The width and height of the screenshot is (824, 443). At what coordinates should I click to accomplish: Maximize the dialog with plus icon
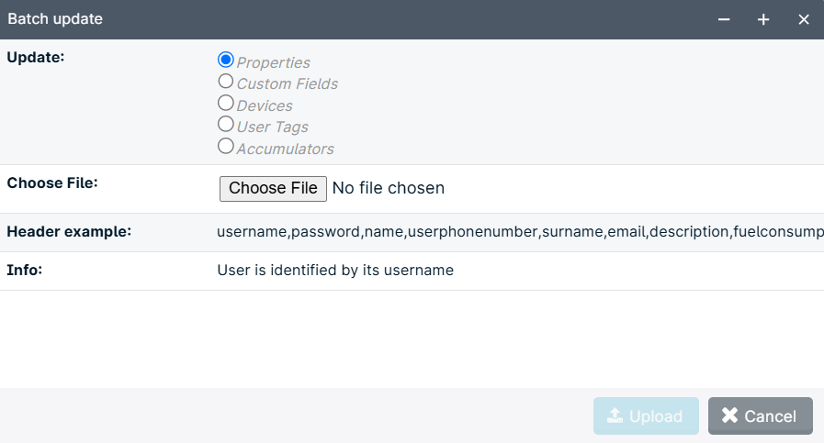coord(763,19)
